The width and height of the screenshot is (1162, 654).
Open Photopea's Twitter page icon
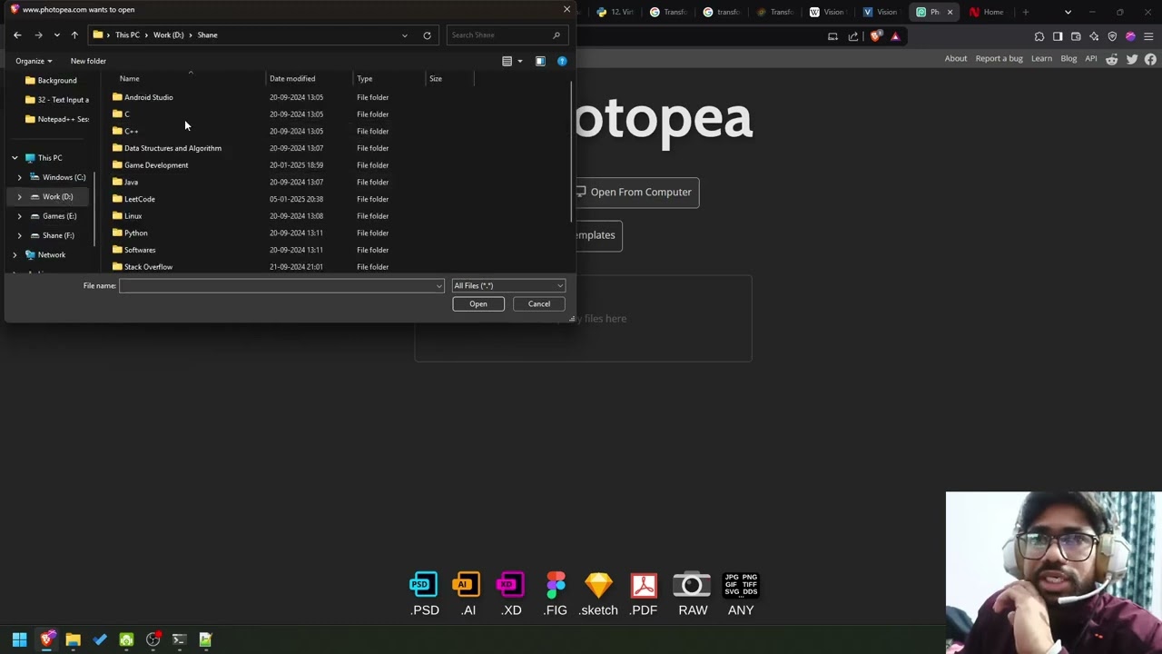tap(1132, 59)
